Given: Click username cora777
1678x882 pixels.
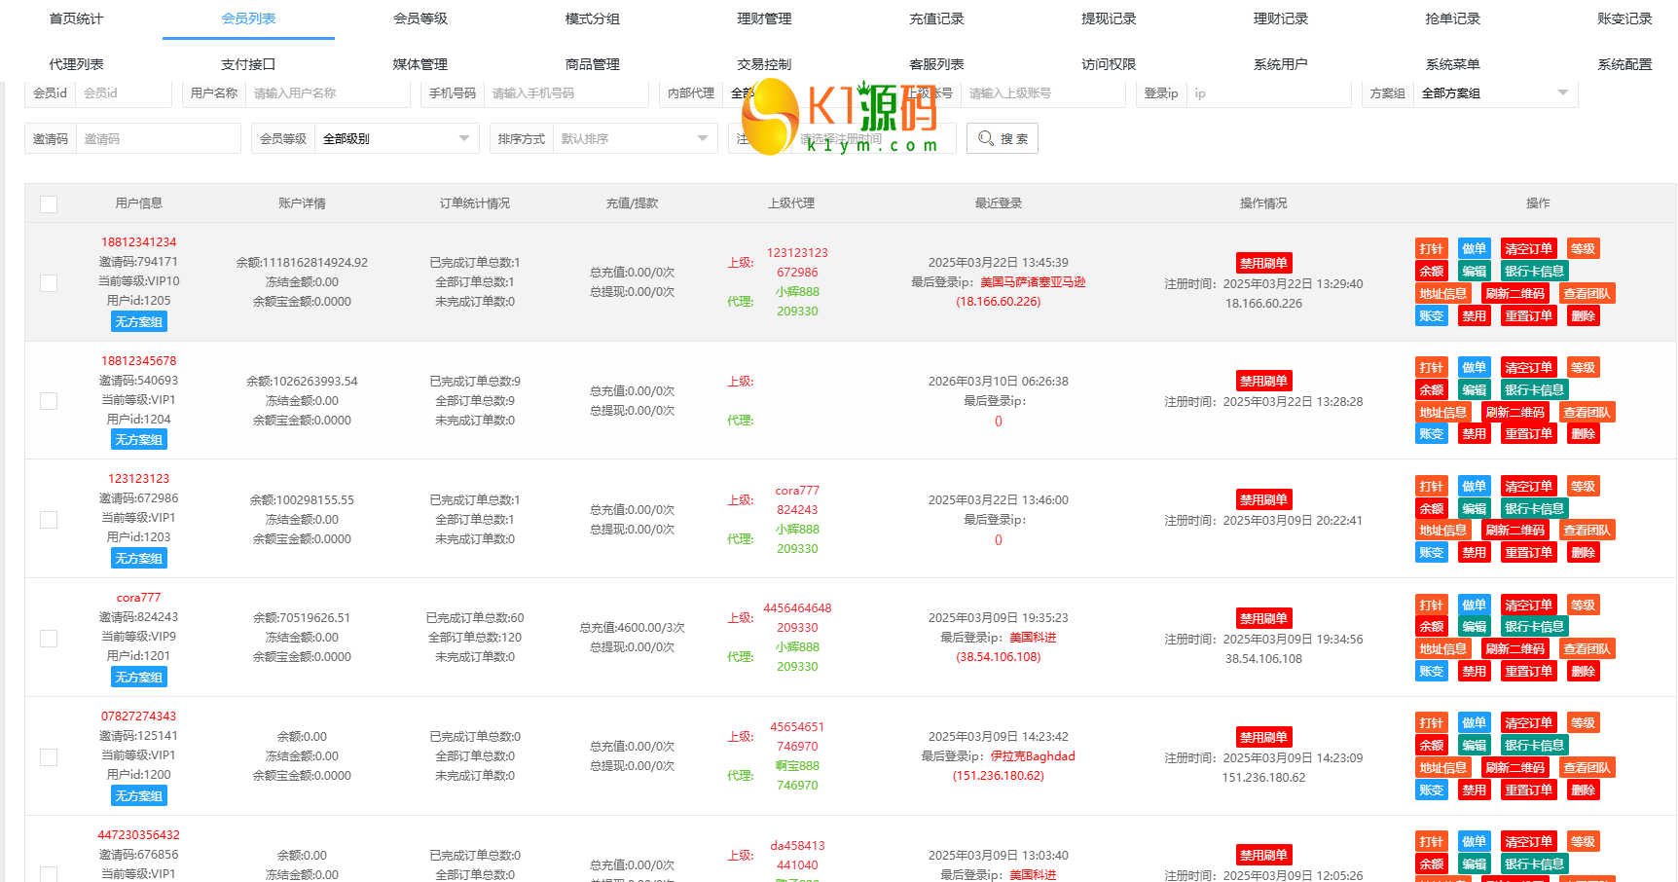Looking at the screenshot, I should 139,598.
